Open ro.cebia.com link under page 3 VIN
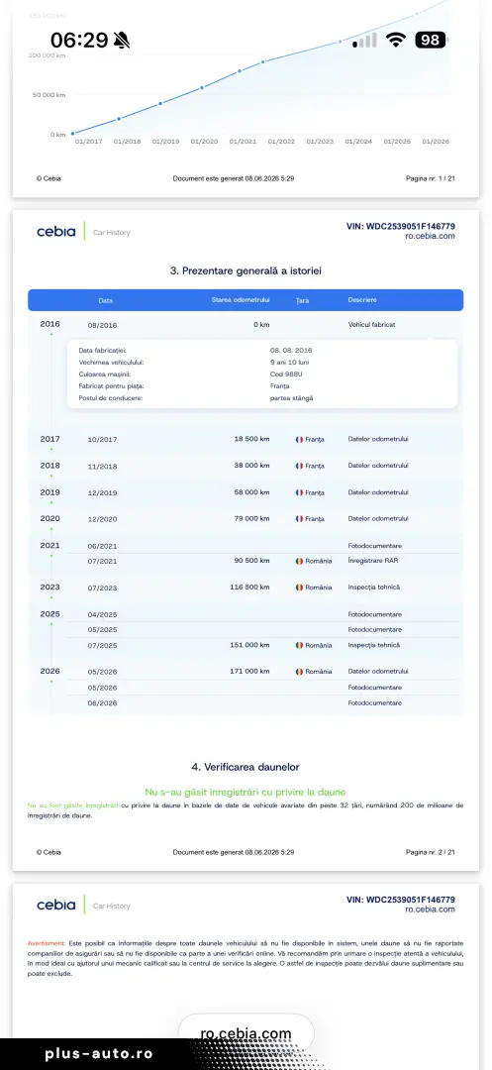492x1070 pixels. click(430, 909)
